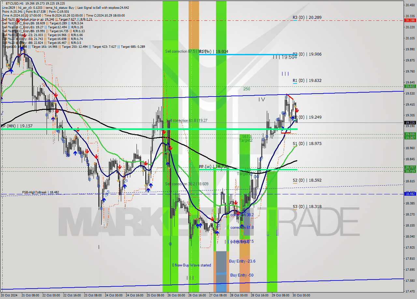Click the blue 'correction 38.2' annotation
This screenshot has height=299, width=417.
tap(242, 215)
